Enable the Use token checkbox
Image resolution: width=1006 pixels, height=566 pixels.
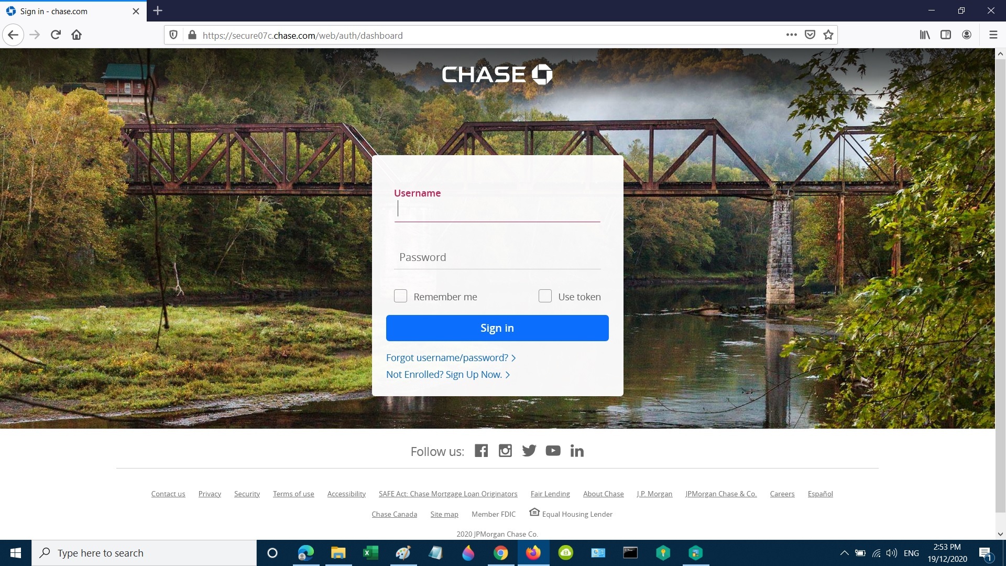point(545,296)
